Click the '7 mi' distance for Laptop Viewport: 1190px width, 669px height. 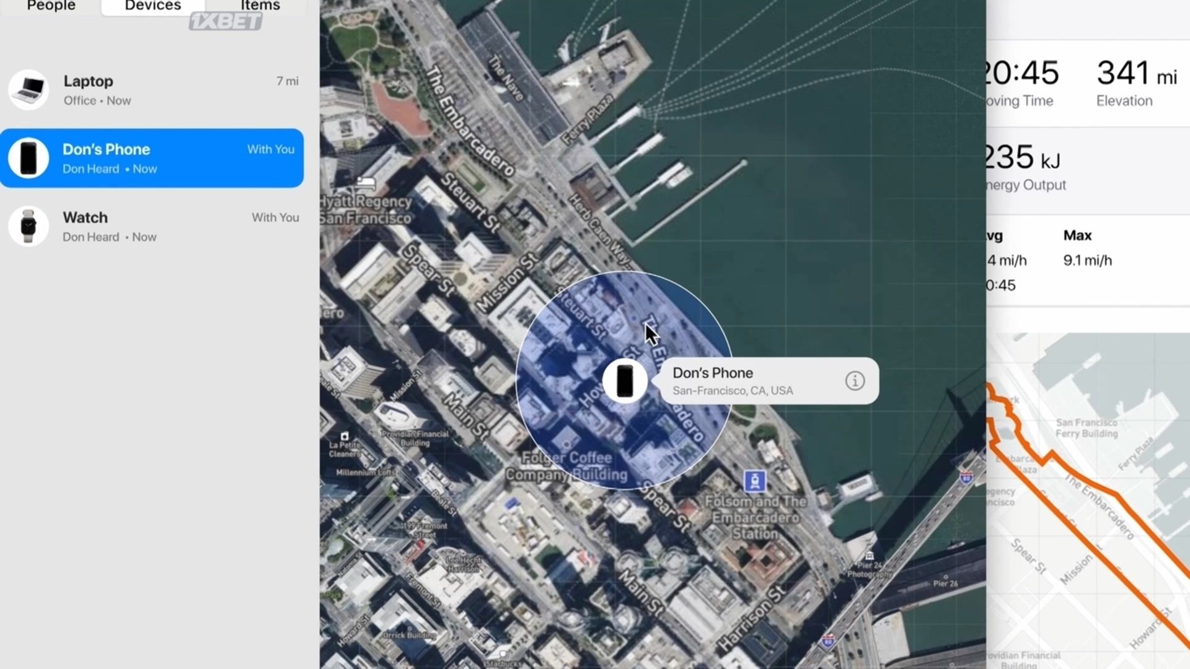point(288,81)
